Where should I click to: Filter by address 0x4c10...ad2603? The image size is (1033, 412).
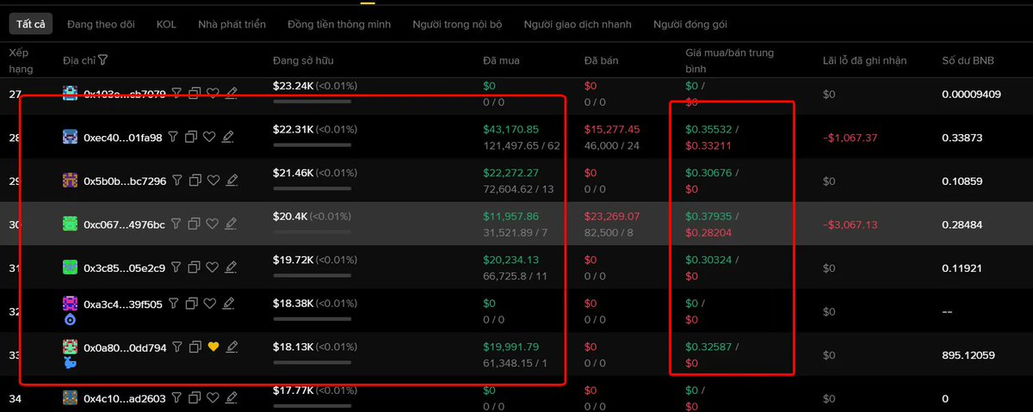click(x=177, y=398)
